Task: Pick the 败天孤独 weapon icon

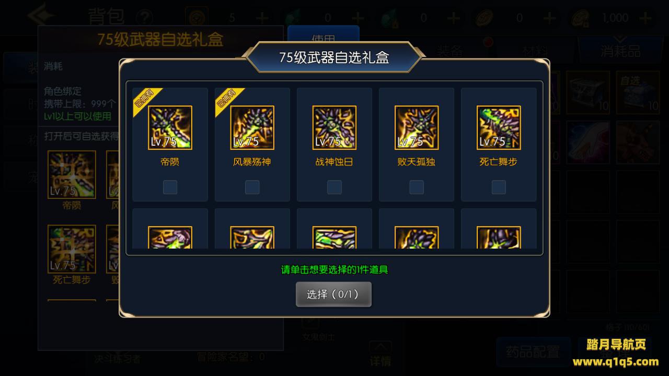Action: coord(417,128)
